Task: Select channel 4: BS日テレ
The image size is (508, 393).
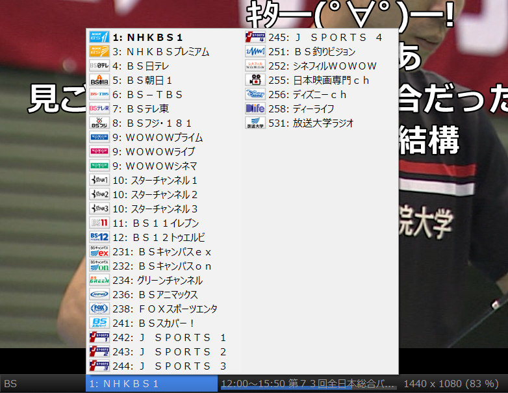Action: [x=164, y=66]
